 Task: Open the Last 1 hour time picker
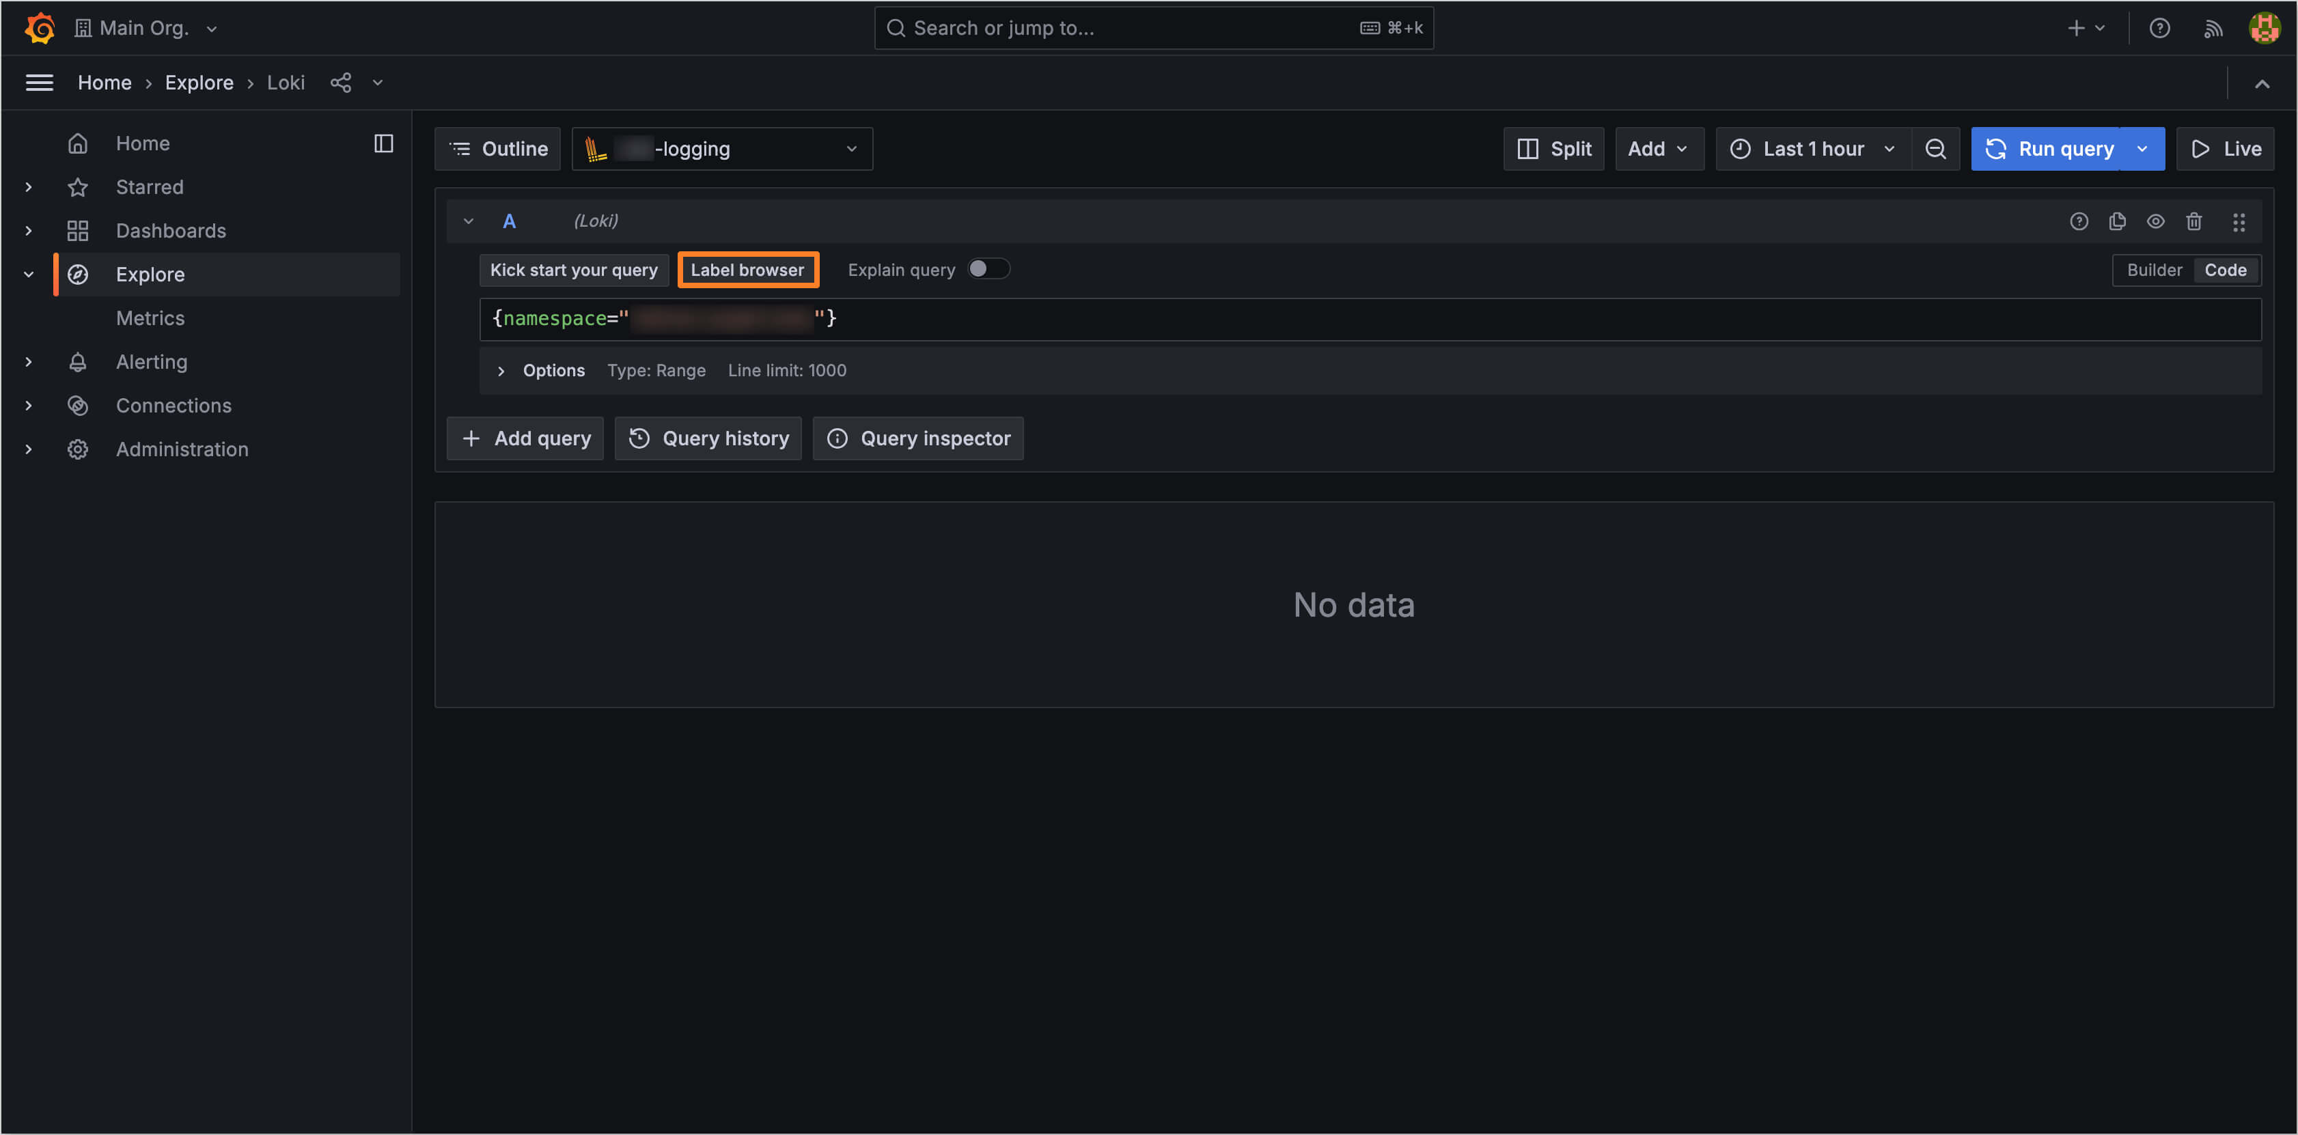click(1814, 149)
